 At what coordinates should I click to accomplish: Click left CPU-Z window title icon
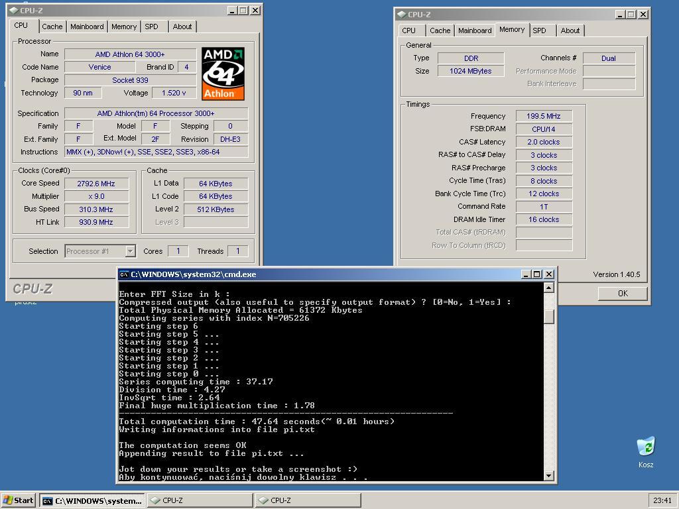point(13,11)
